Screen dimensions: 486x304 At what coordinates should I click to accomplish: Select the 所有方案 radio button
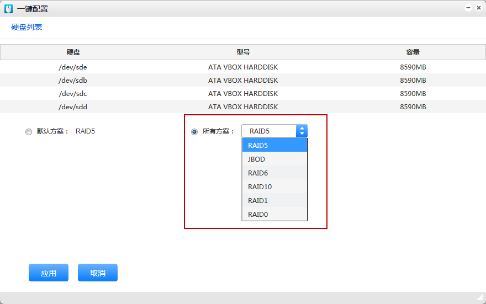click(x=194, y=132)
